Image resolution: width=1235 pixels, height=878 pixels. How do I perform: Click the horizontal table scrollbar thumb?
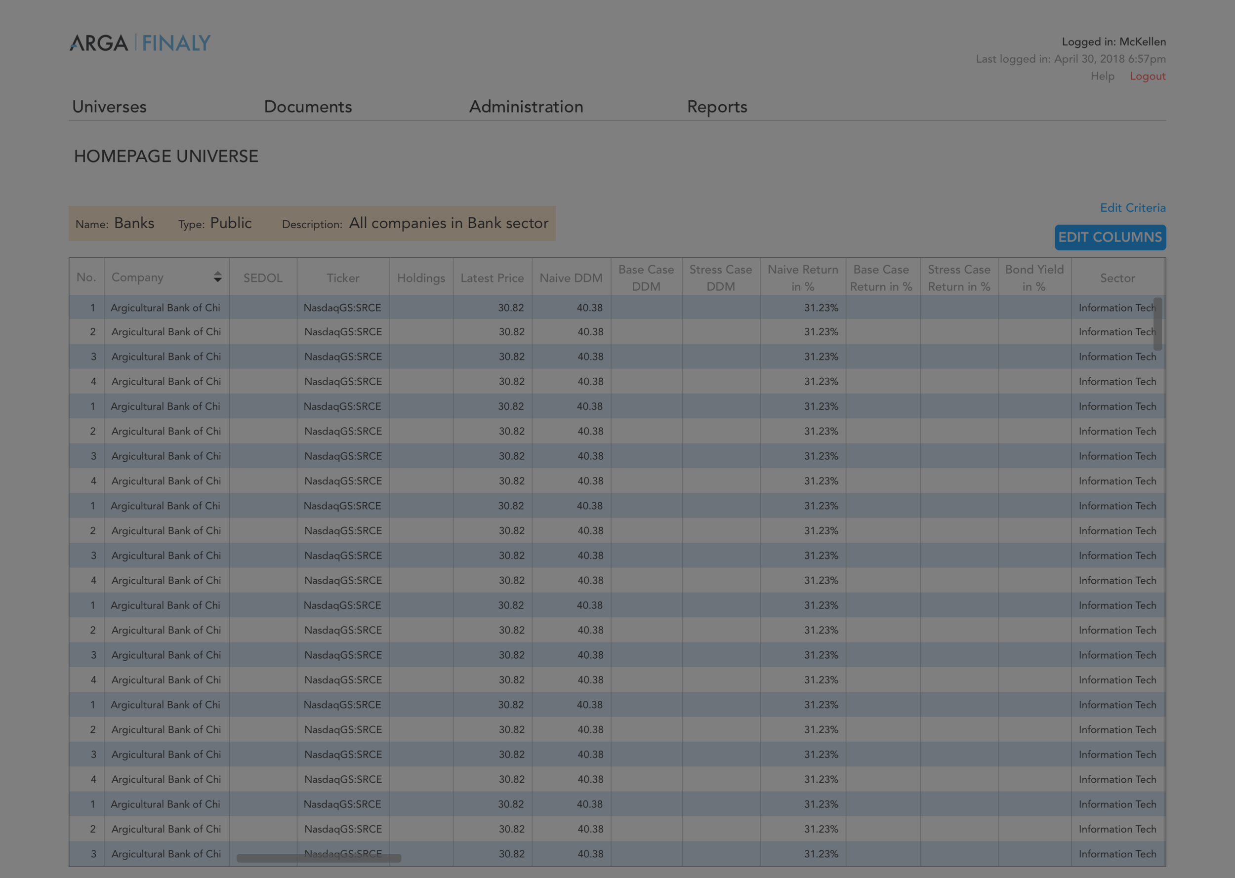pyautogui.click(x=319, y=858)
